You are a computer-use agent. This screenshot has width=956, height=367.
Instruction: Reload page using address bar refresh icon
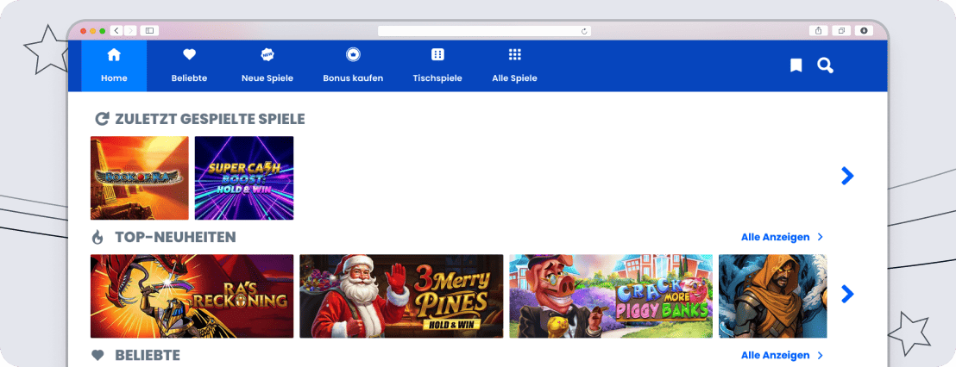[584, 31]
